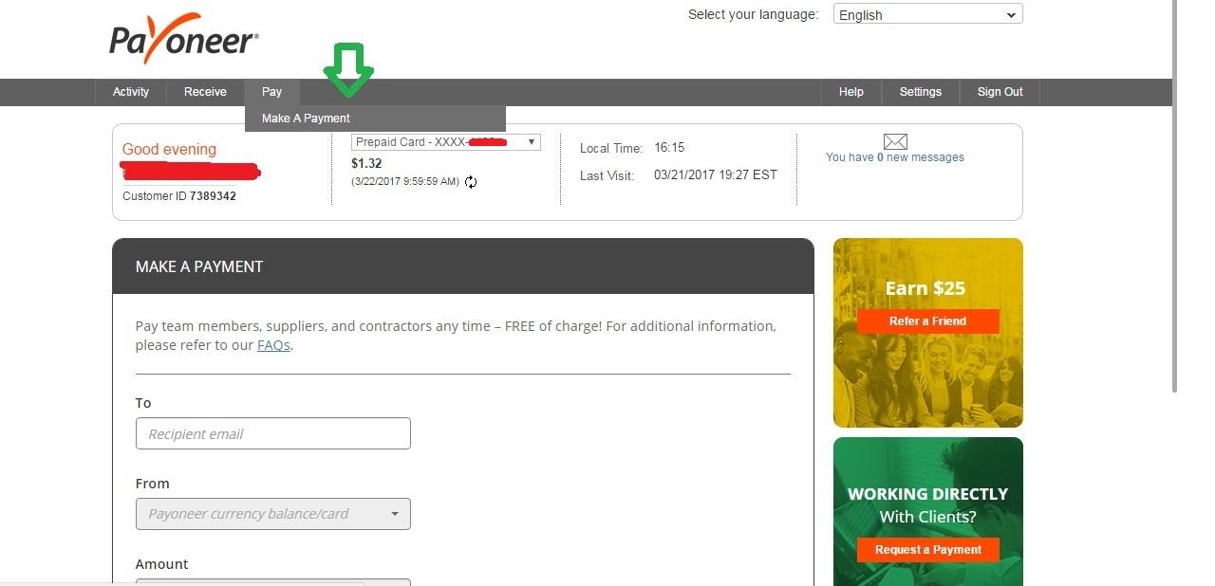Click Sign Out
The height and width of the screenshot is (586, 1215).
(1000, 92)
